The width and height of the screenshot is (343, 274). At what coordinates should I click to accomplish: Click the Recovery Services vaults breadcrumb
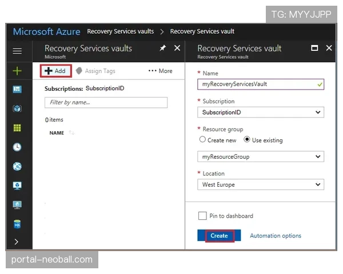click(121, 31)
